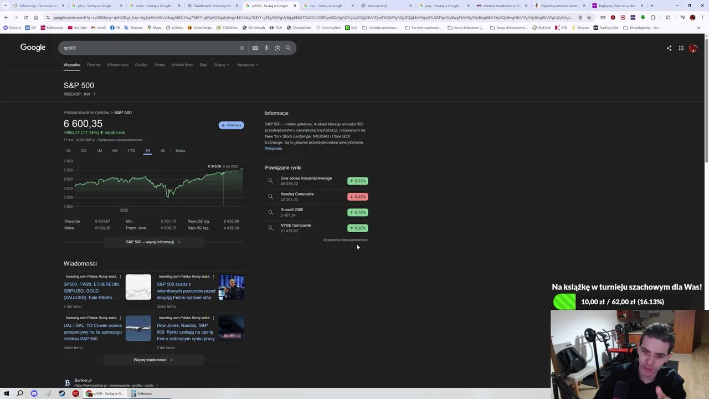Switch to the Wiadomości search tab
709x399 pixels.
click(117, 65)
